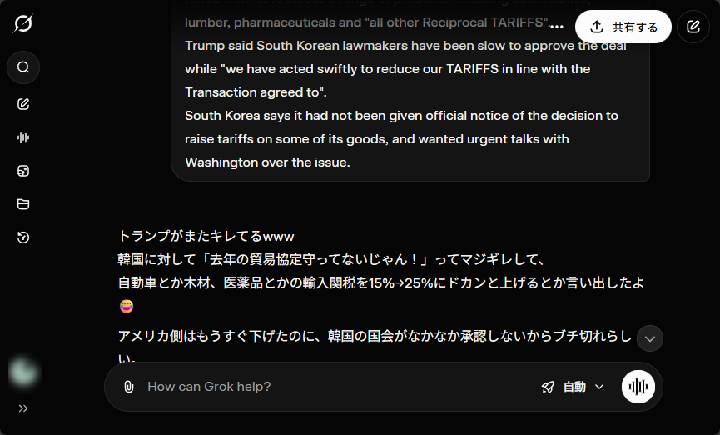
Task: Start voice input with the waveform button
Action: [638, 387]
